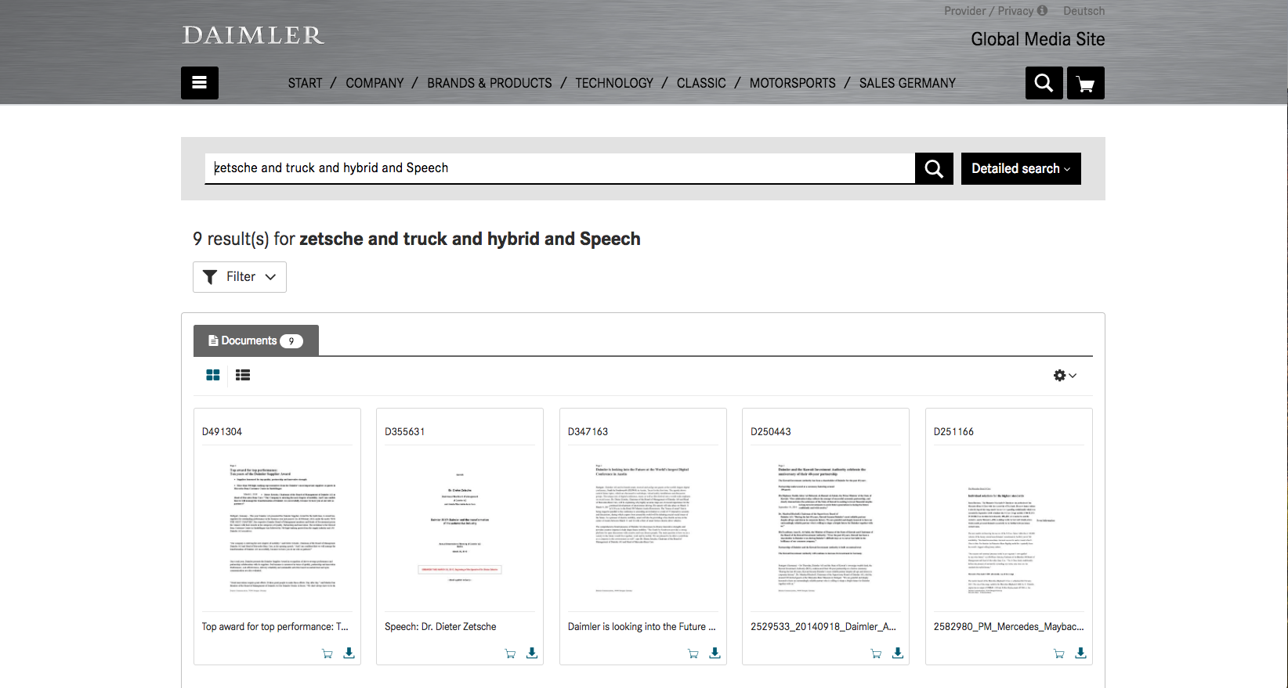Click document ID D355631

[x=405, y=432]
